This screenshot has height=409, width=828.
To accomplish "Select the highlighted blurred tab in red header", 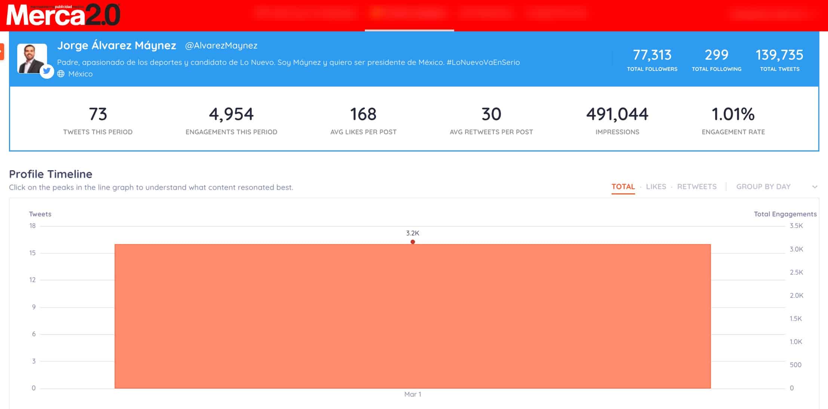I will coord(409,14).
